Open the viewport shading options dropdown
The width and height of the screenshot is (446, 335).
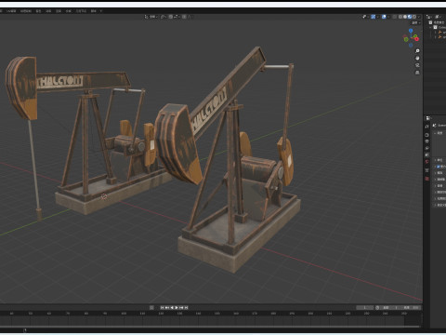419,17
